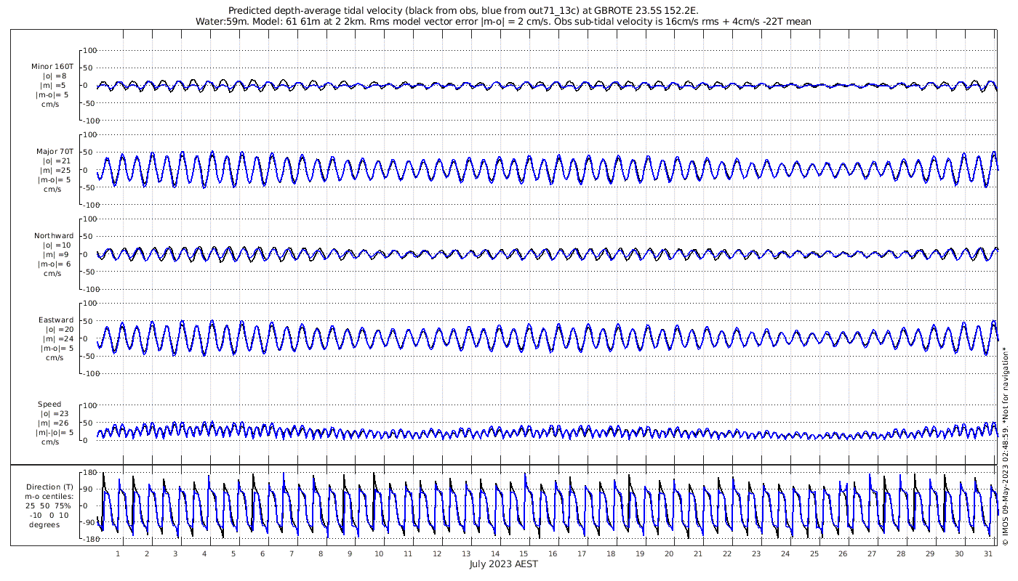This screenshot has height=581, width=1018.
Task: Click the 'Speed' panel label
Action: coord(49,405)
